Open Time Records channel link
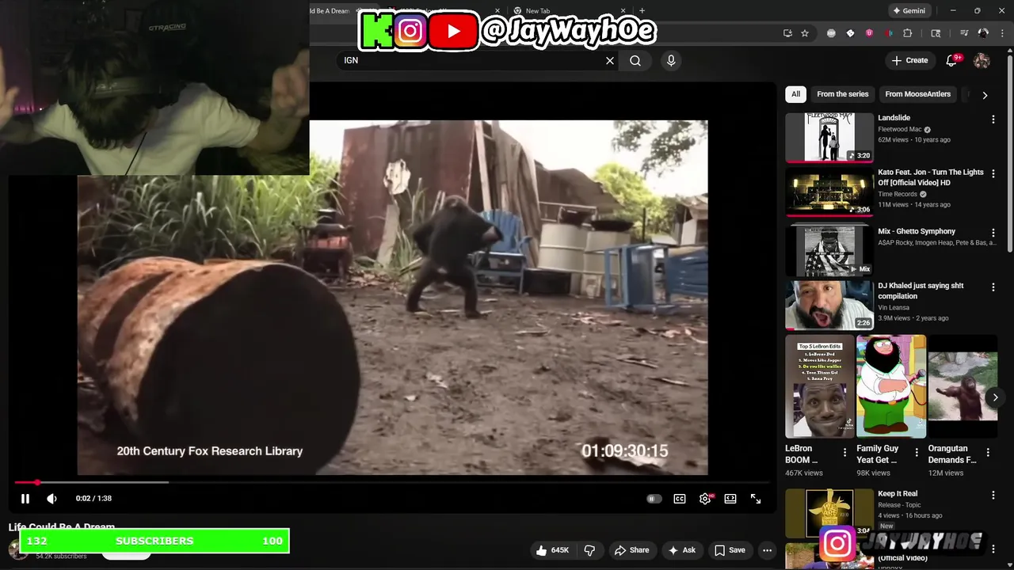This screenshot has height=570, width=1014. pos(897,194)
